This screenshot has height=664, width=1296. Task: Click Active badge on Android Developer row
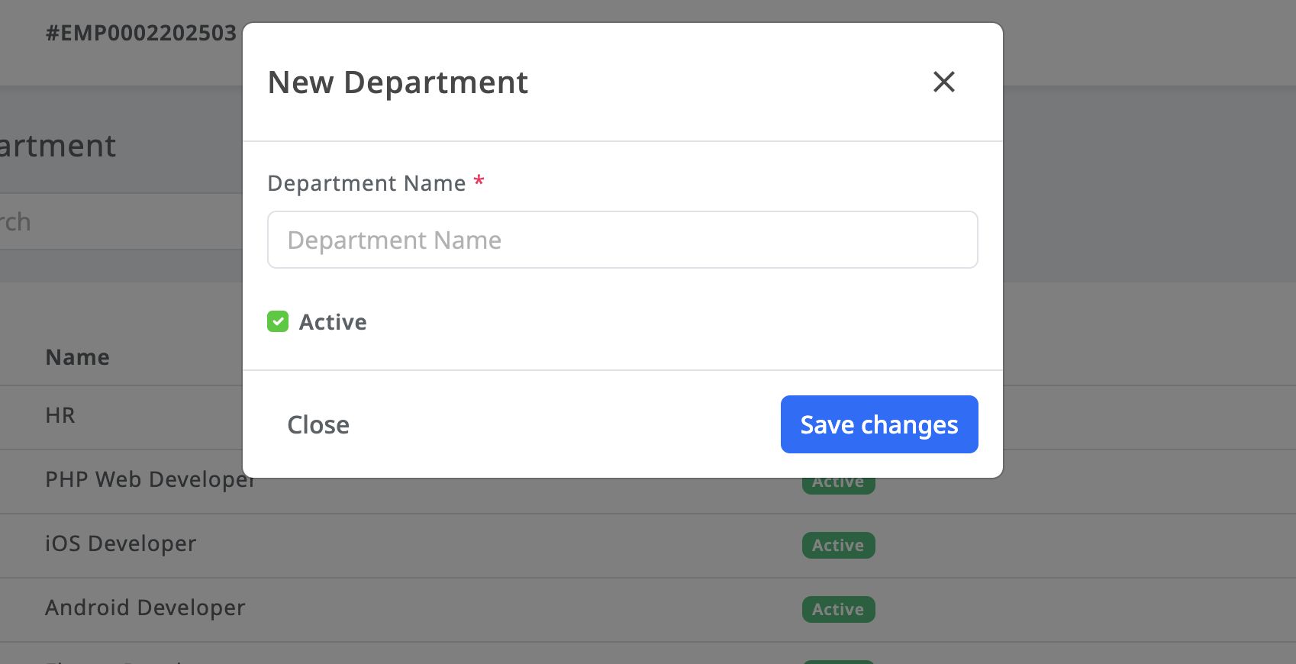click(838, 609)
